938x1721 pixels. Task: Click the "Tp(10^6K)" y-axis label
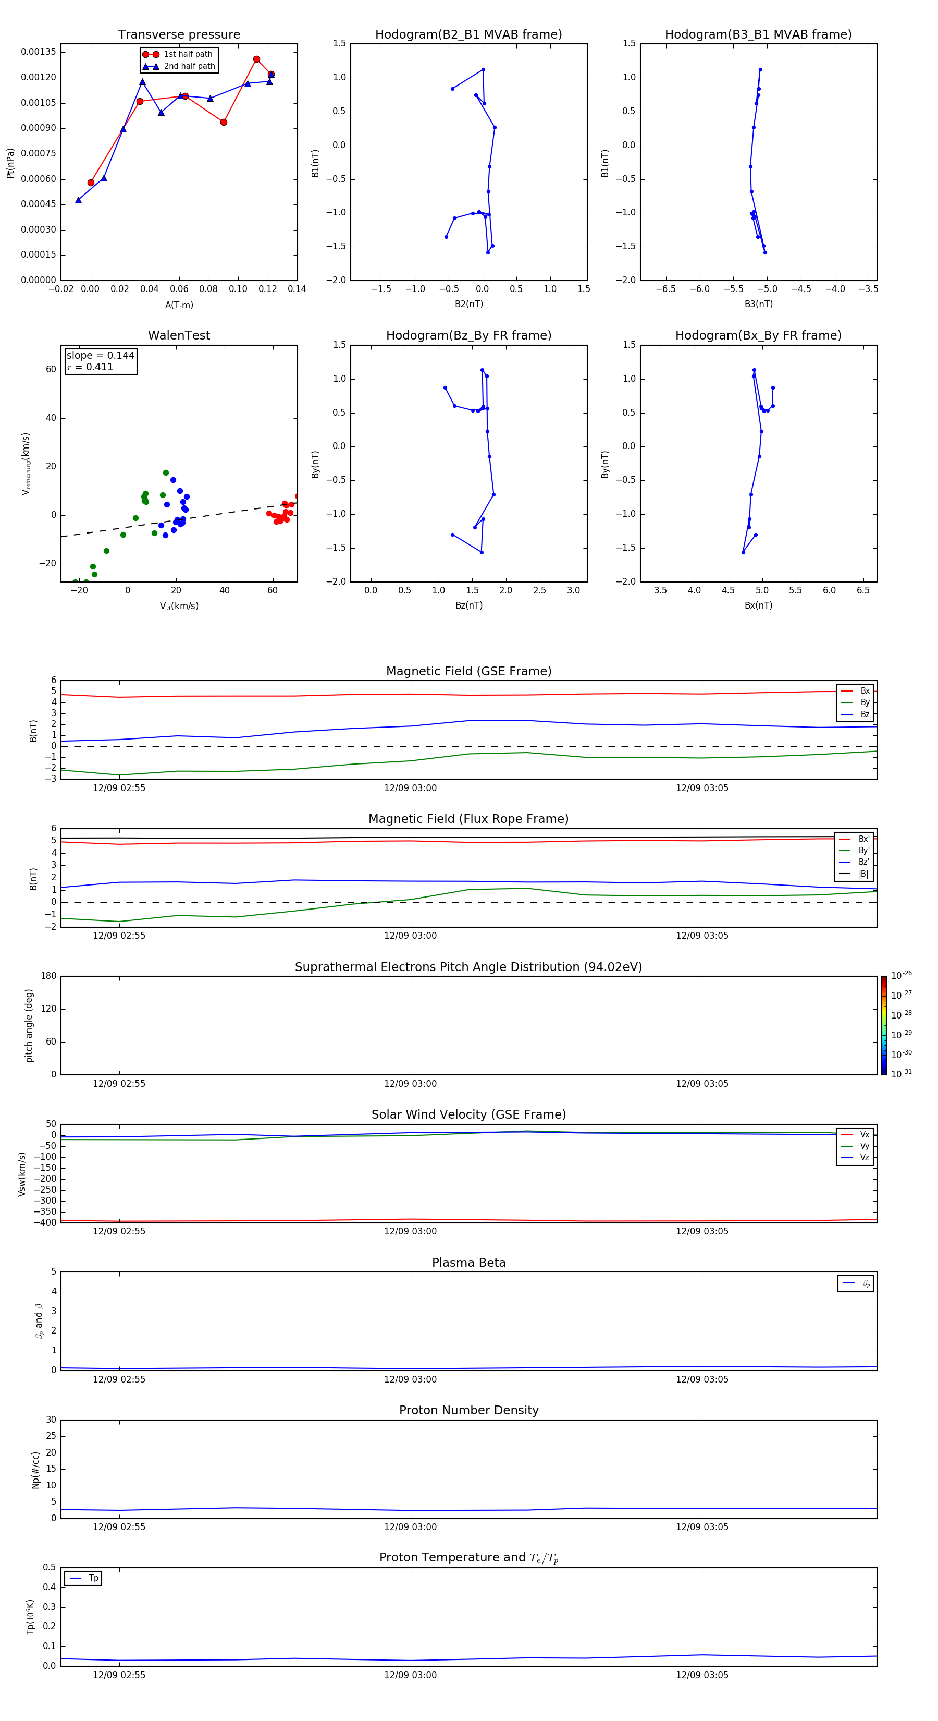tap(30, 1617)
